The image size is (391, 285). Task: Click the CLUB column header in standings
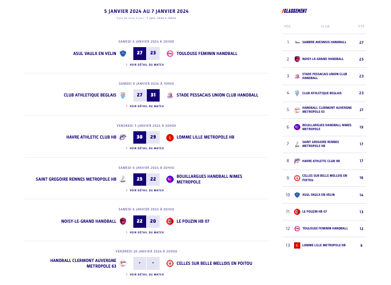(x=325, y=26)
